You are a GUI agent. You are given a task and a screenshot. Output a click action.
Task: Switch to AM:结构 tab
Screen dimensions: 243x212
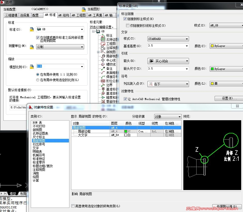64,15
